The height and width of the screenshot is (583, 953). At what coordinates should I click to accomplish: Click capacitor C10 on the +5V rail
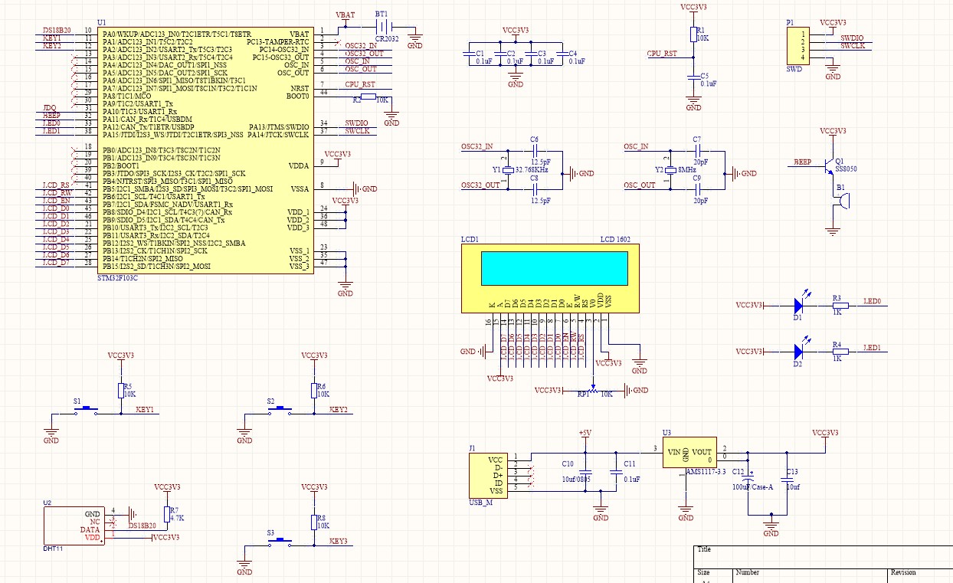[585, 473]
